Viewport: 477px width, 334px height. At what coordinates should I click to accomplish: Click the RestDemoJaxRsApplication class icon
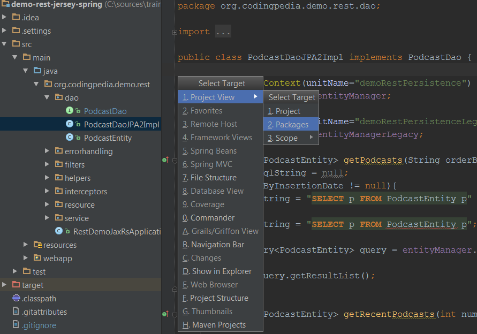(59, 231)
